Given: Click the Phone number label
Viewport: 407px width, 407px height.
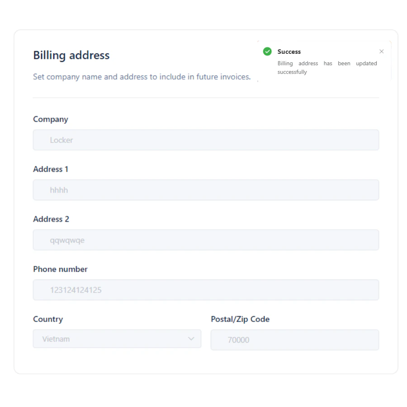Looking at the screenshot, I should click(60, 269).
